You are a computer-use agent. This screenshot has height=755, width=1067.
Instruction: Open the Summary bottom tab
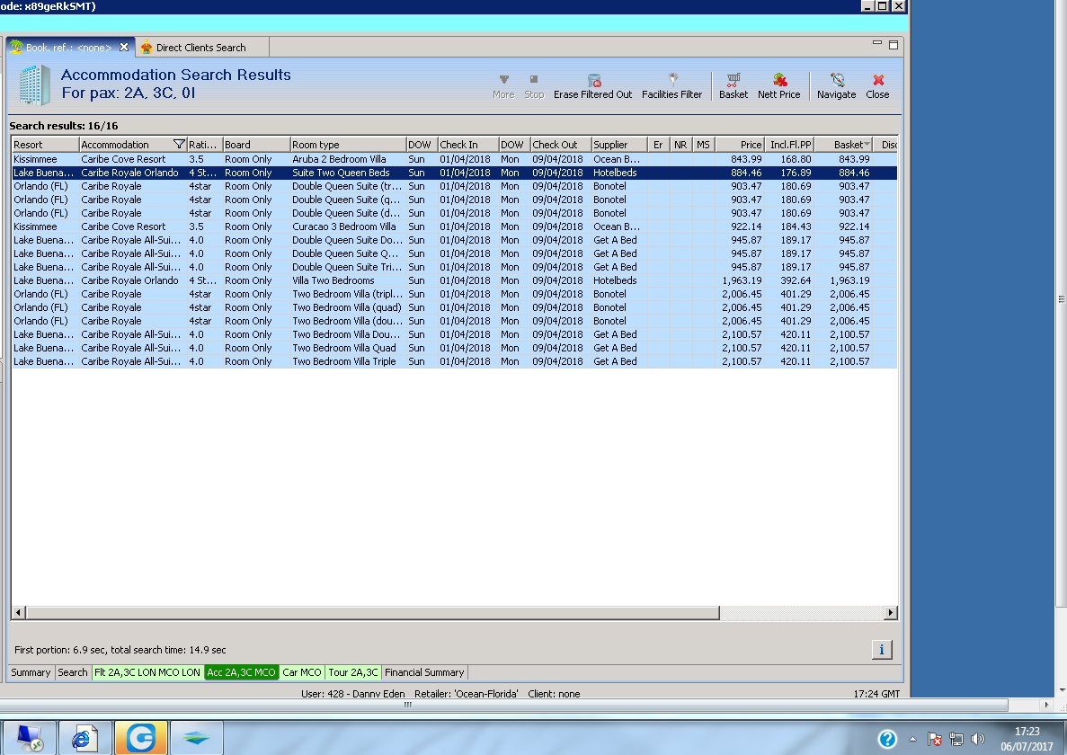(x=31, y=672)
